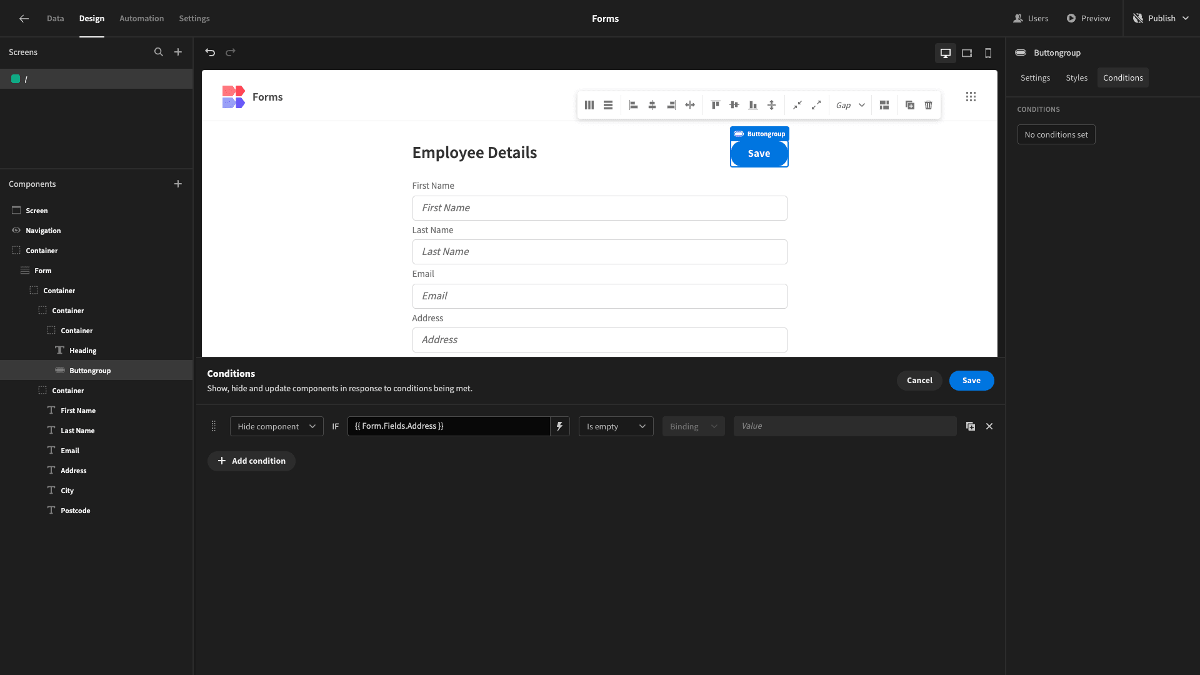Select Form in component tree

[96, 271]
